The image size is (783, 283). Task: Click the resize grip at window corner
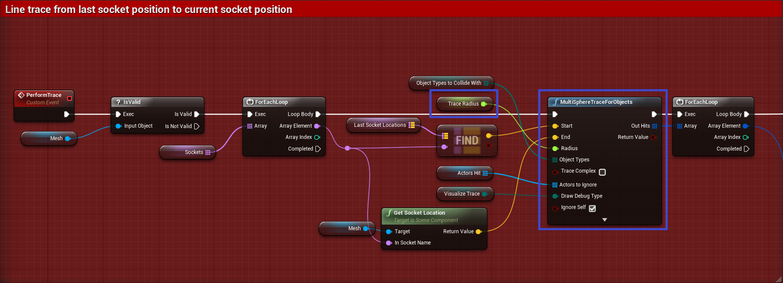[778, 279]
